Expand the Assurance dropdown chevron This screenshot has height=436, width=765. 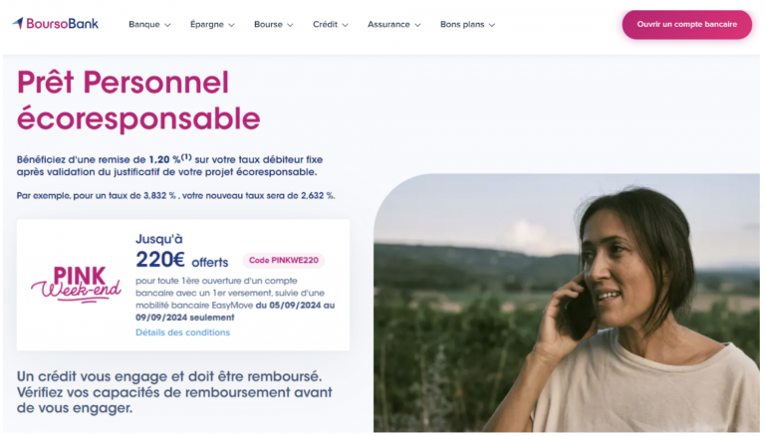pos(417,25)
